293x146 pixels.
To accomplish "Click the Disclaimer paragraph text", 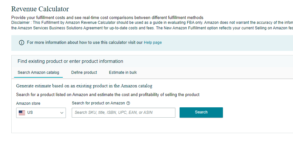I will tap(152, 25).
